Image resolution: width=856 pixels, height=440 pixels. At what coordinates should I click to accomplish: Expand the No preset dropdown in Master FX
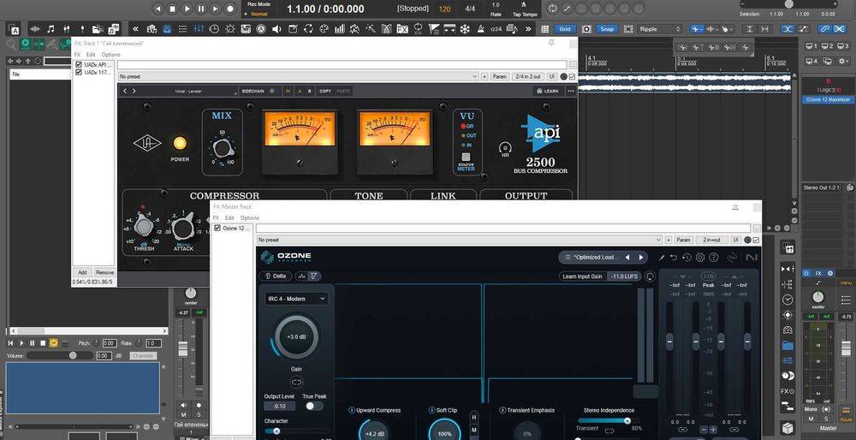pos(459,240)
